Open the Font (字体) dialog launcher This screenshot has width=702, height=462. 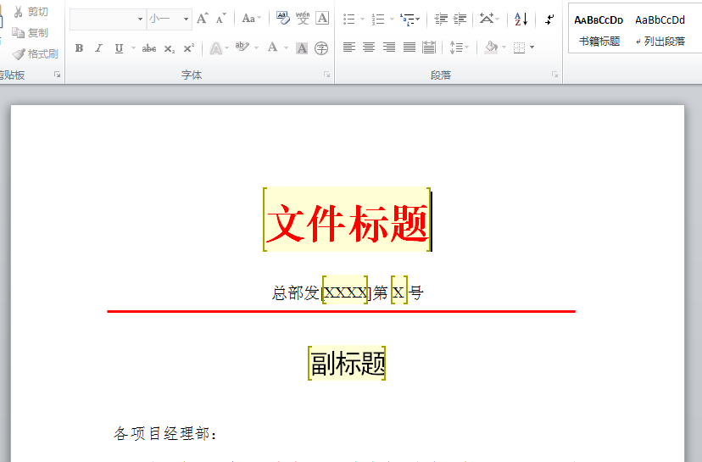326,75
